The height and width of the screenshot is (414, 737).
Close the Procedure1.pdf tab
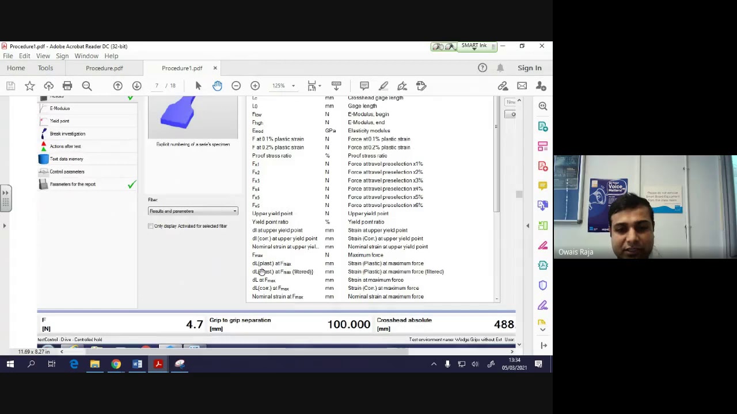(215, 68)
